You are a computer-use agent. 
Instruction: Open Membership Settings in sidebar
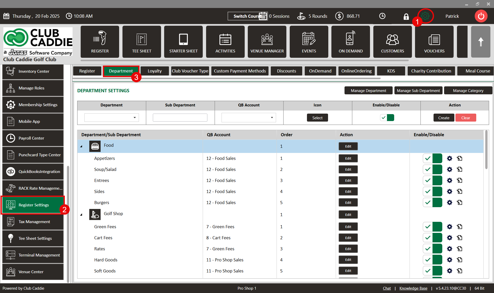click(x=33, y=105)
